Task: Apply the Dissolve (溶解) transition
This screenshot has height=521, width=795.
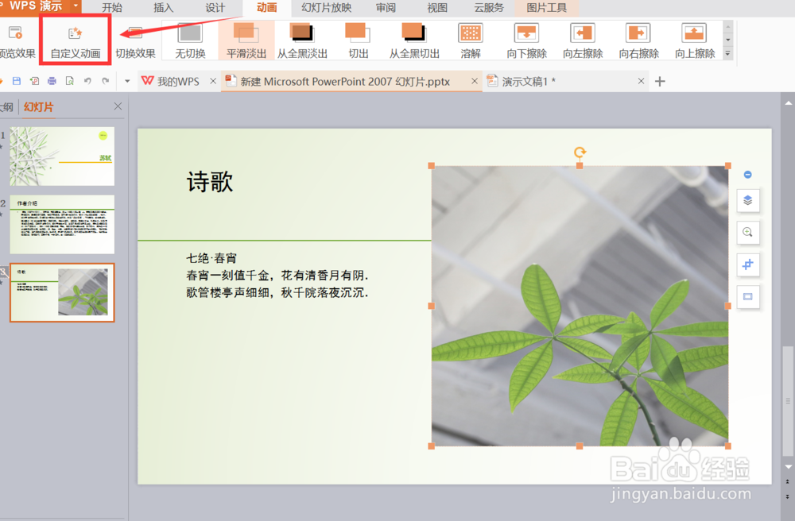Action: coord(470,41)
